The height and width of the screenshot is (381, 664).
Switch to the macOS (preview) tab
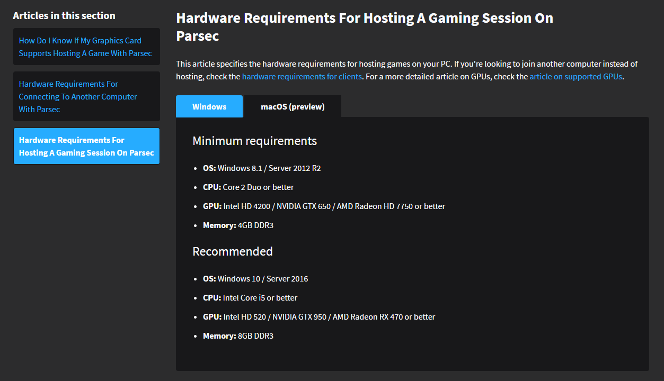(293, 106)
